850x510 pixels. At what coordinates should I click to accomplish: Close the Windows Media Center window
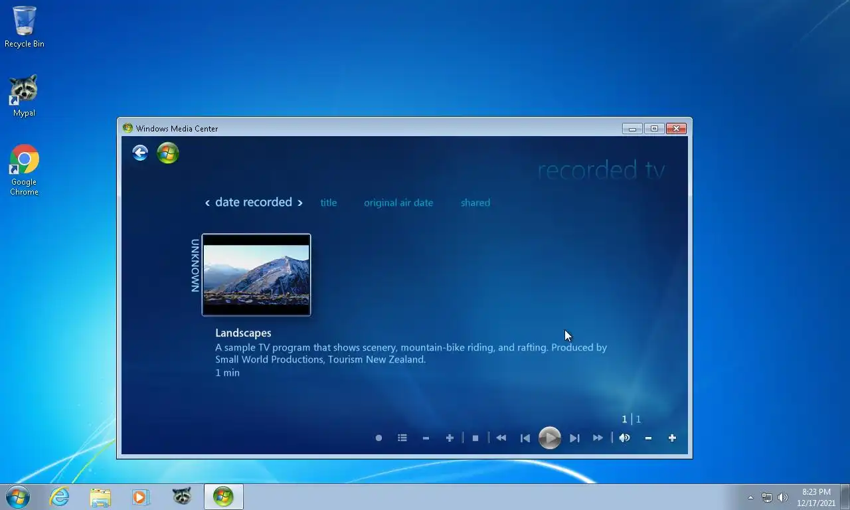tap(676, 129)
